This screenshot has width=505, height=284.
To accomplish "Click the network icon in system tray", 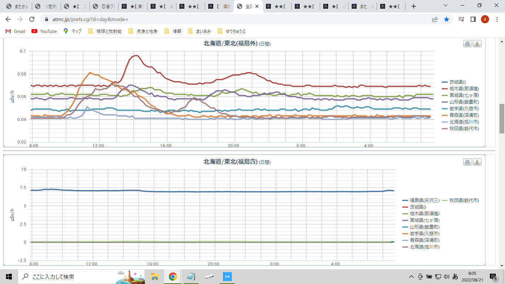I will pos(438,276).
